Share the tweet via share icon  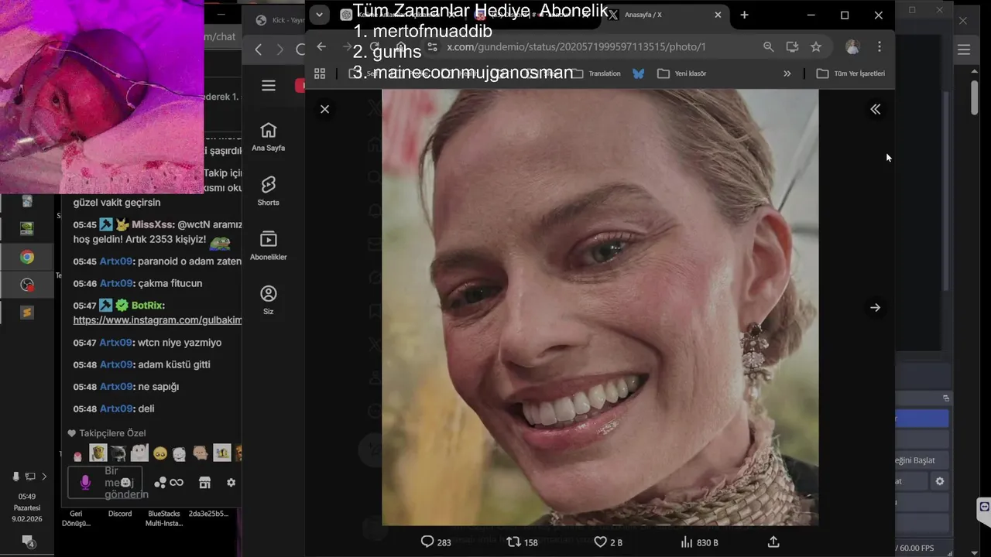(773, 542)
